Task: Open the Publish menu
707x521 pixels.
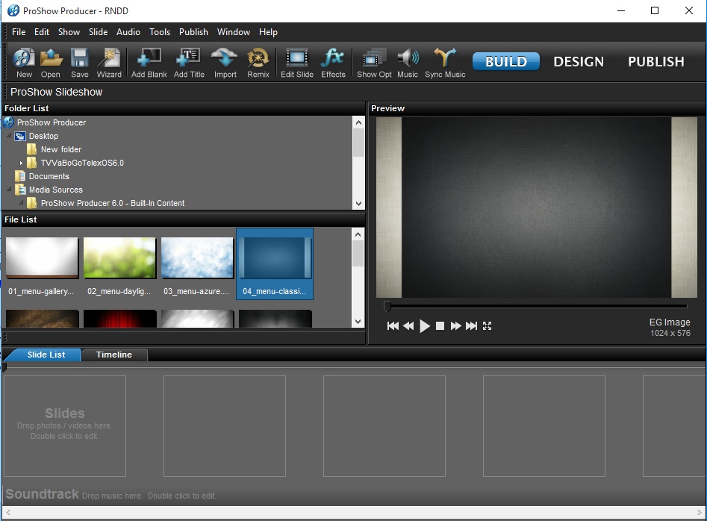Action: click(193, 32)
